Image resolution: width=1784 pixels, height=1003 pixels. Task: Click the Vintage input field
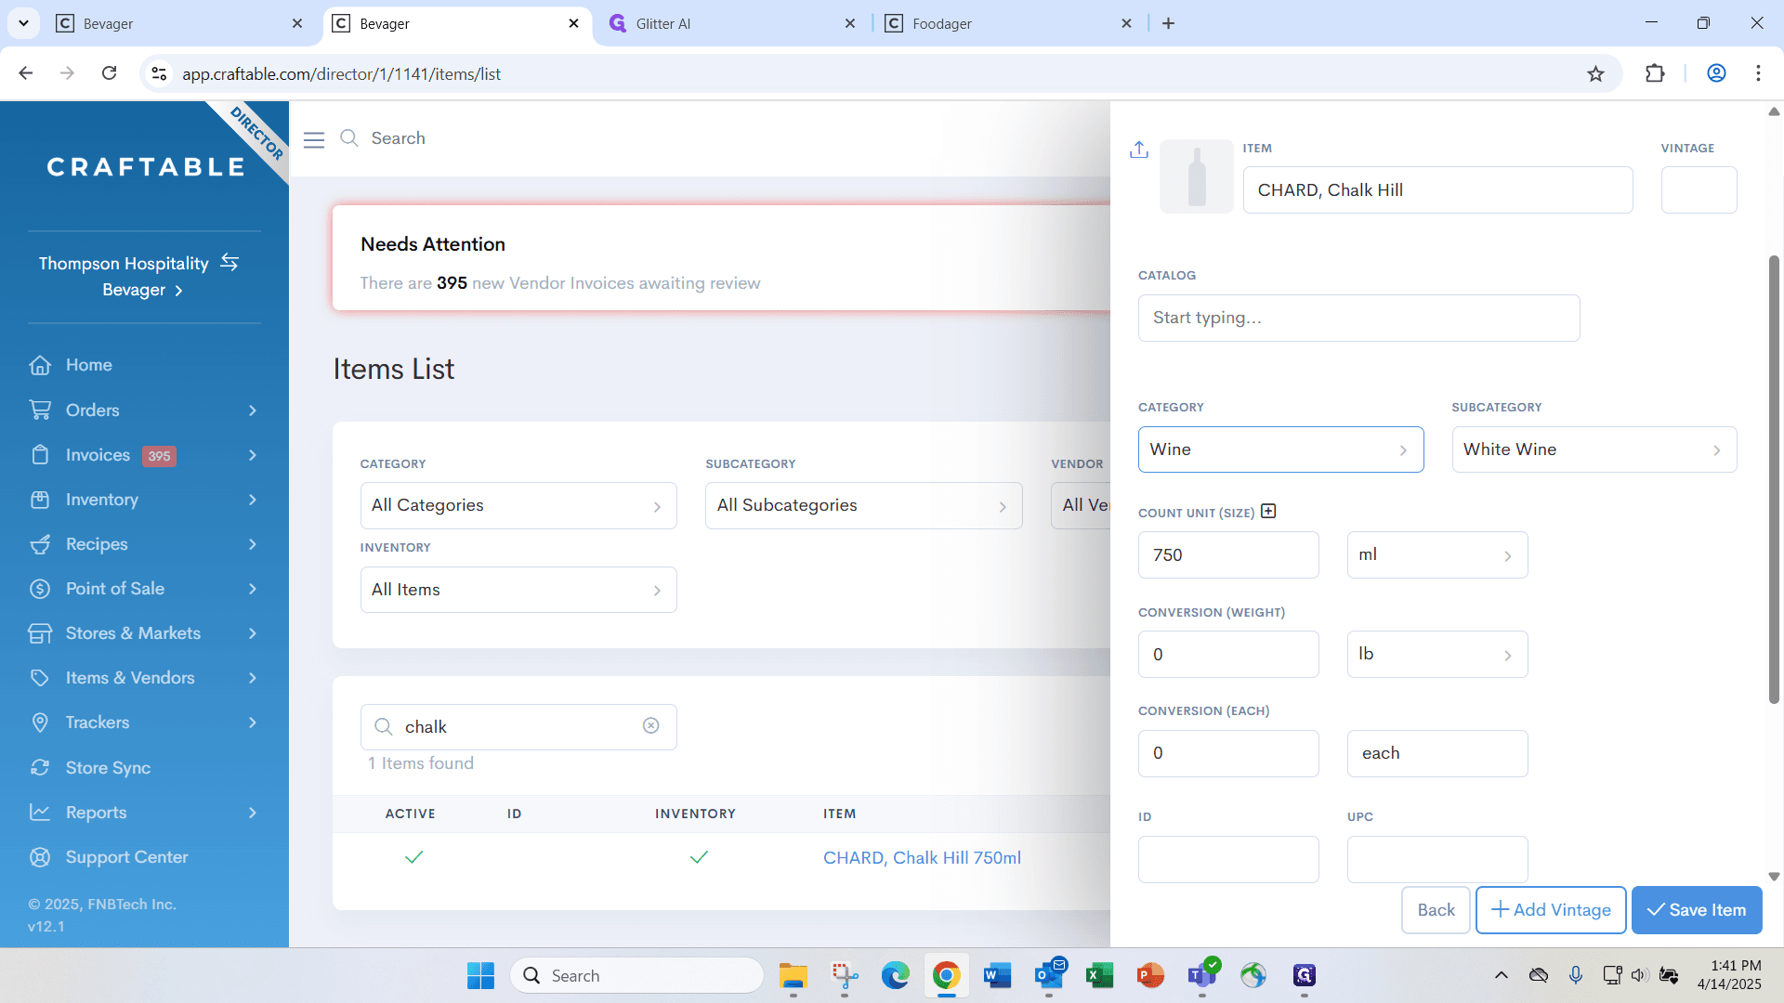pos(1699,190)
